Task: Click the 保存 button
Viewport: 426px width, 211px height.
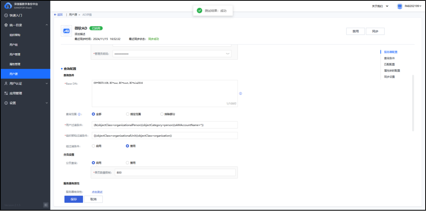Action: (x=74, y=199)
